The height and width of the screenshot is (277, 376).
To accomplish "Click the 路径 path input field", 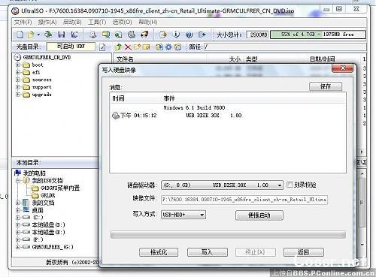I will pyautogui.click(x=285, y=47).
